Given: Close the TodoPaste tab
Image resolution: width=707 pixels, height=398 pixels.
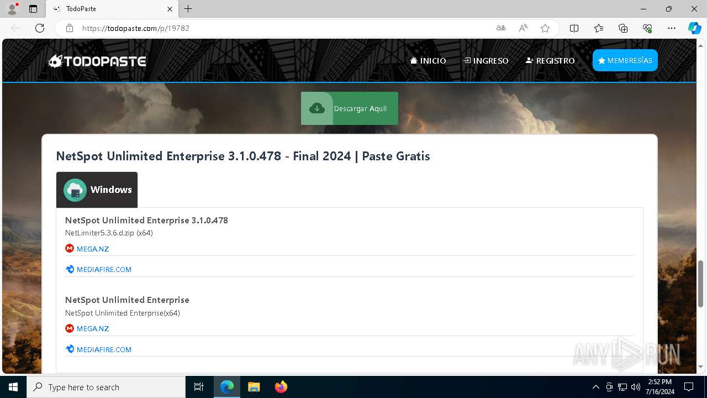Looking at the screenshot, I should coord(170,9).
